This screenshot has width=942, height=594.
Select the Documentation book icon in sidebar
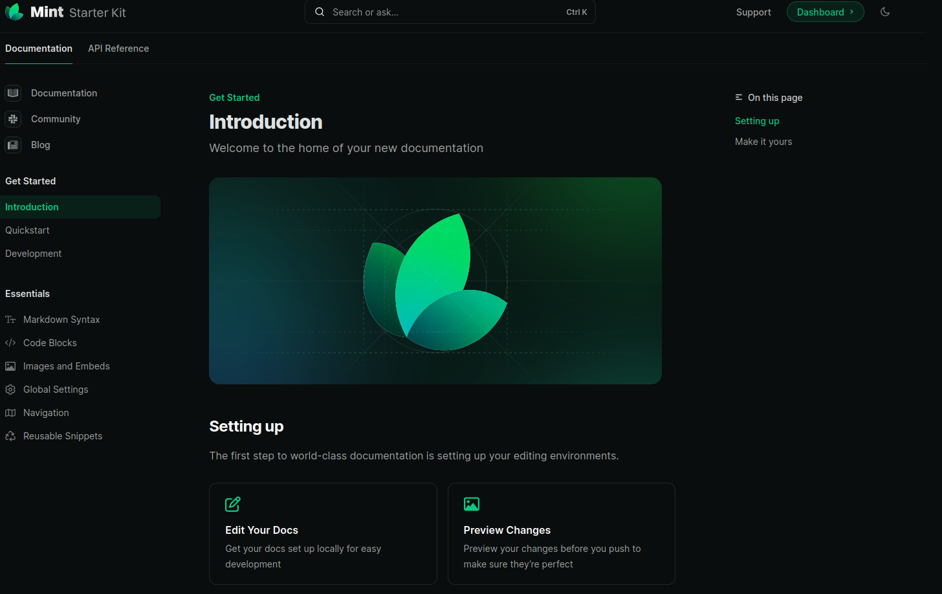(13, 93)
